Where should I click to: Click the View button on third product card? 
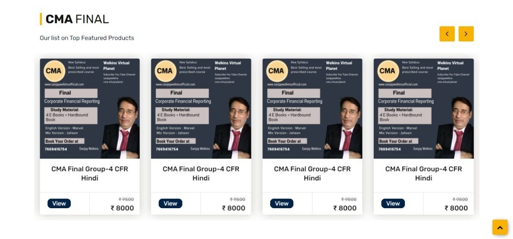pyautogui.click(x=282, y=204)
